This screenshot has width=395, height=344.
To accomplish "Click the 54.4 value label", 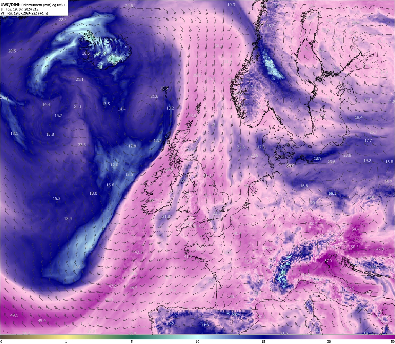I will pos(355,229).
